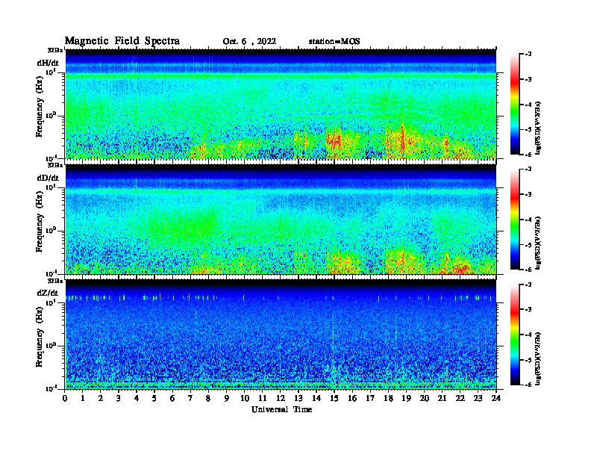This screenshot has width=591, height=457.
Task: Click hour "2" on the Universal Time axis
Action: [101, 399]
